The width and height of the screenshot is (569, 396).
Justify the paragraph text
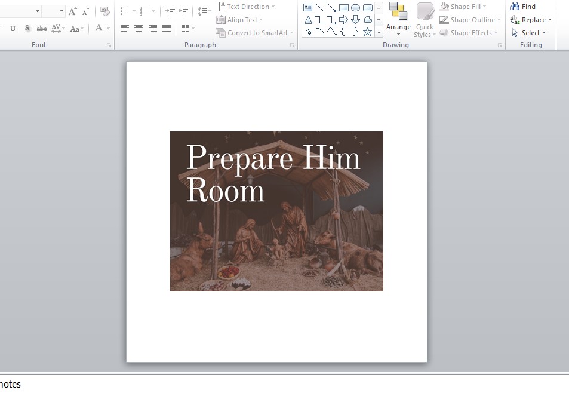click(x=167, y=28)
